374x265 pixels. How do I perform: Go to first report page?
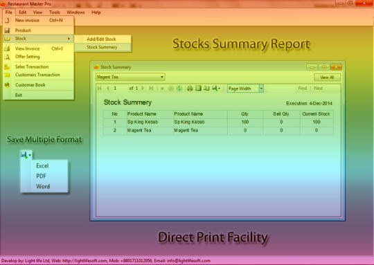point(100,89)
